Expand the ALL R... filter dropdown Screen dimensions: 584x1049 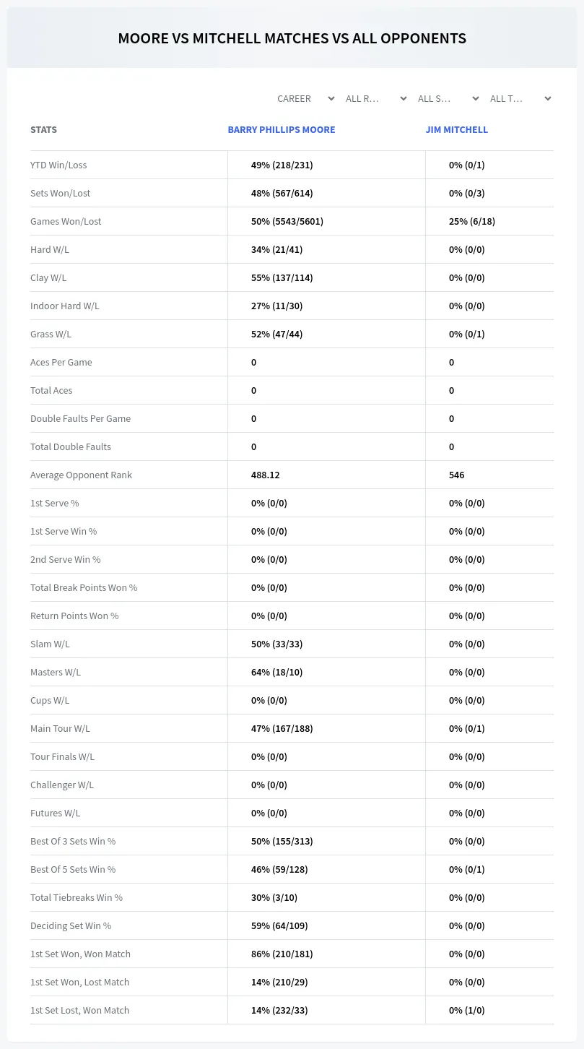point(376,98)
